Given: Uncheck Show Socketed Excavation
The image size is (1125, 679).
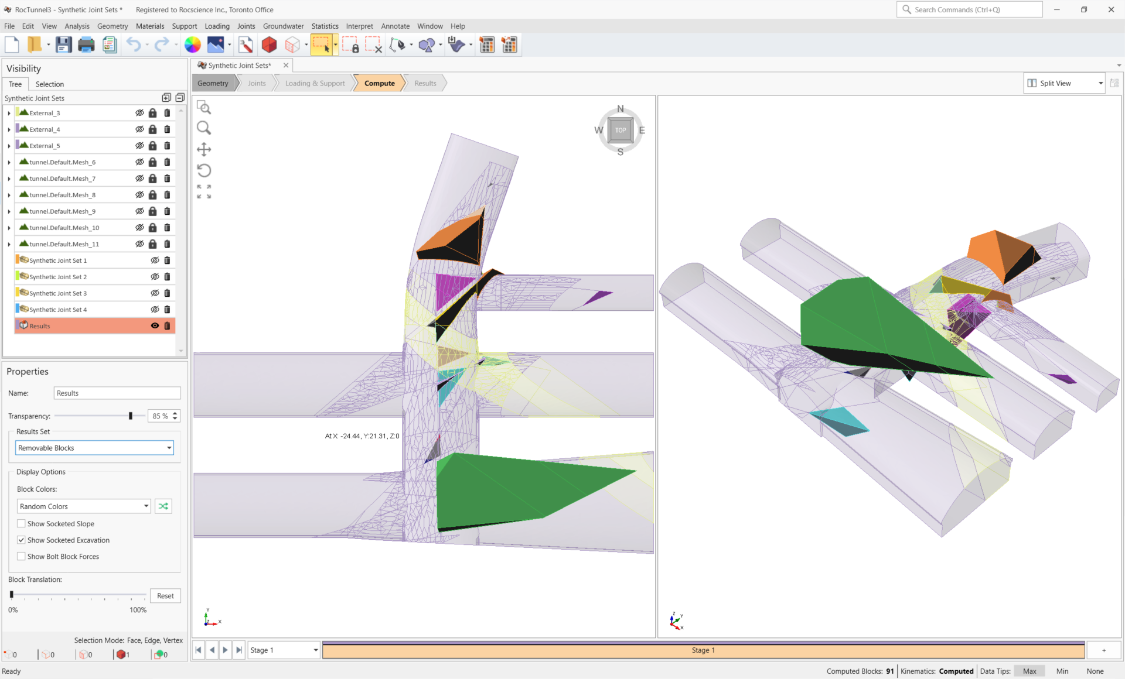Looking at the screenshot, I should pyautogui.click(x=21, y=540).
